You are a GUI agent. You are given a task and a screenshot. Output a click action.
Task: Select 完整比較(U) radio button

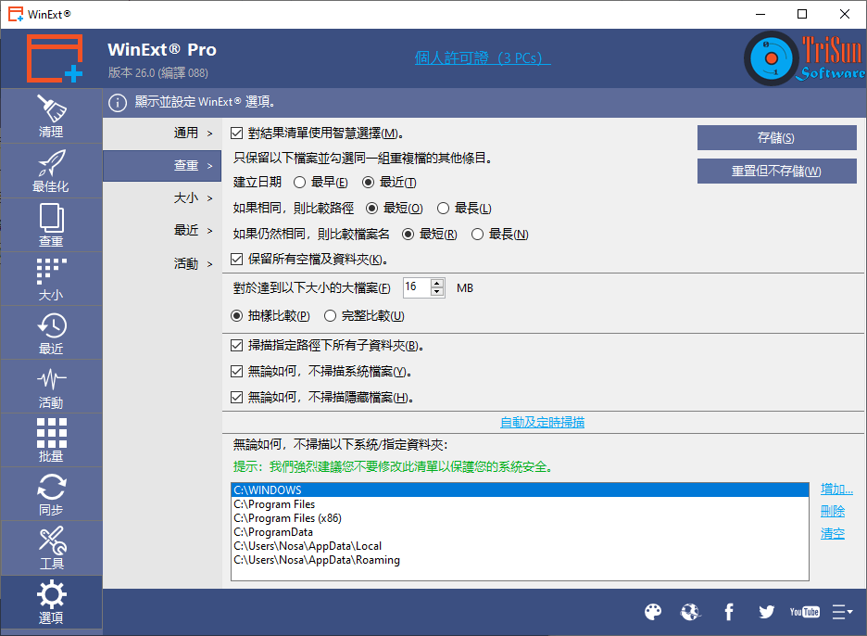(330, 316)
